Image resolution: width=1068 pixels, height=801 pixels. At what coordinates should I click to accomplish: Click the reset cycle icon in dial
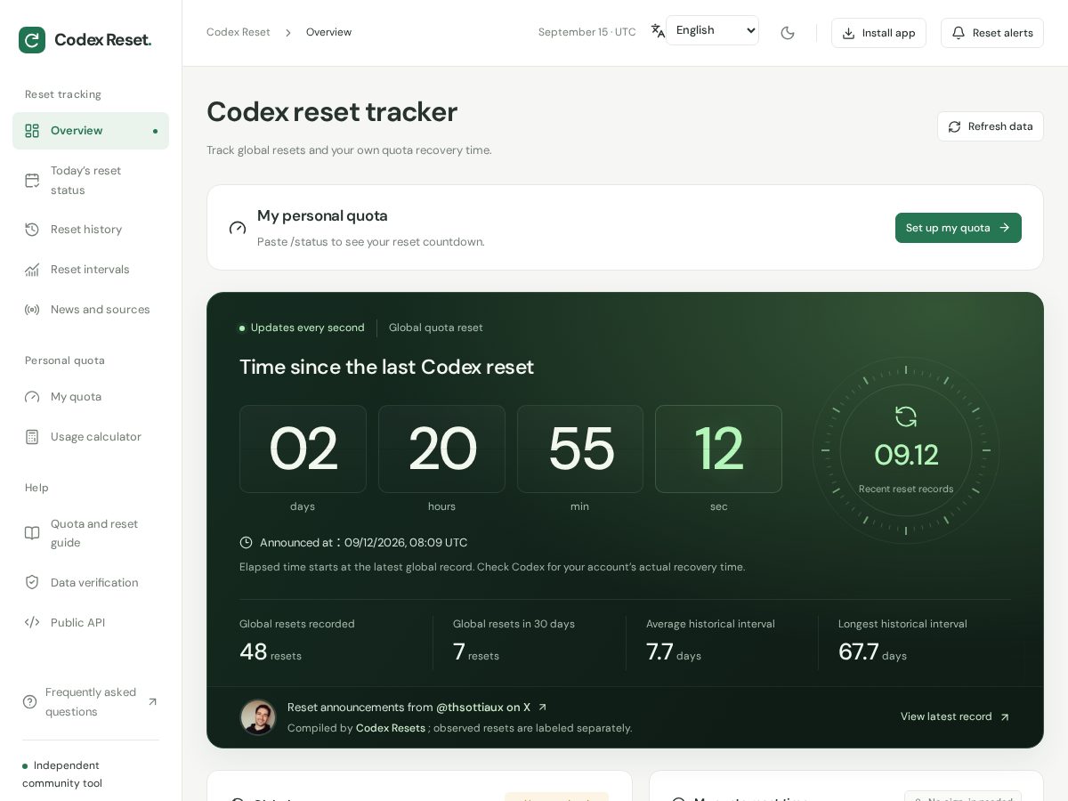906,417
